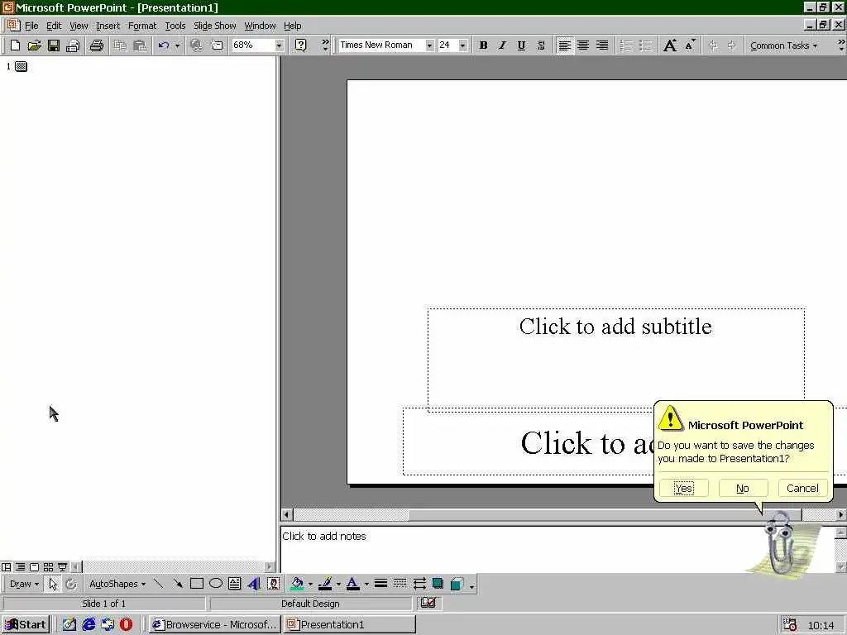Viewport: 847px width, 635px height.
Task: Open Font Color dropdown arrow
Action: [x=366, y=584]
